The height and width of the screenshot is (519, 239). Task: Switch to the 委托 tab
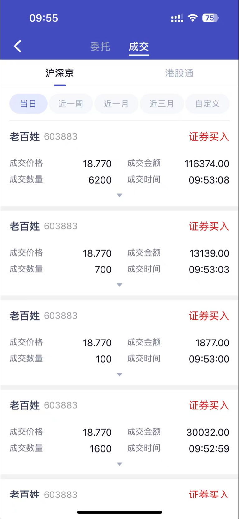[x=100, y=47]
